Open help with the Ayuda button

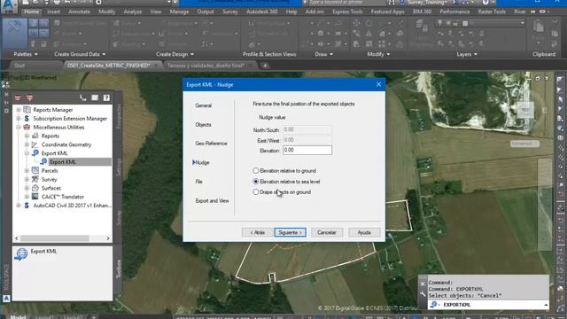point(364,232)
